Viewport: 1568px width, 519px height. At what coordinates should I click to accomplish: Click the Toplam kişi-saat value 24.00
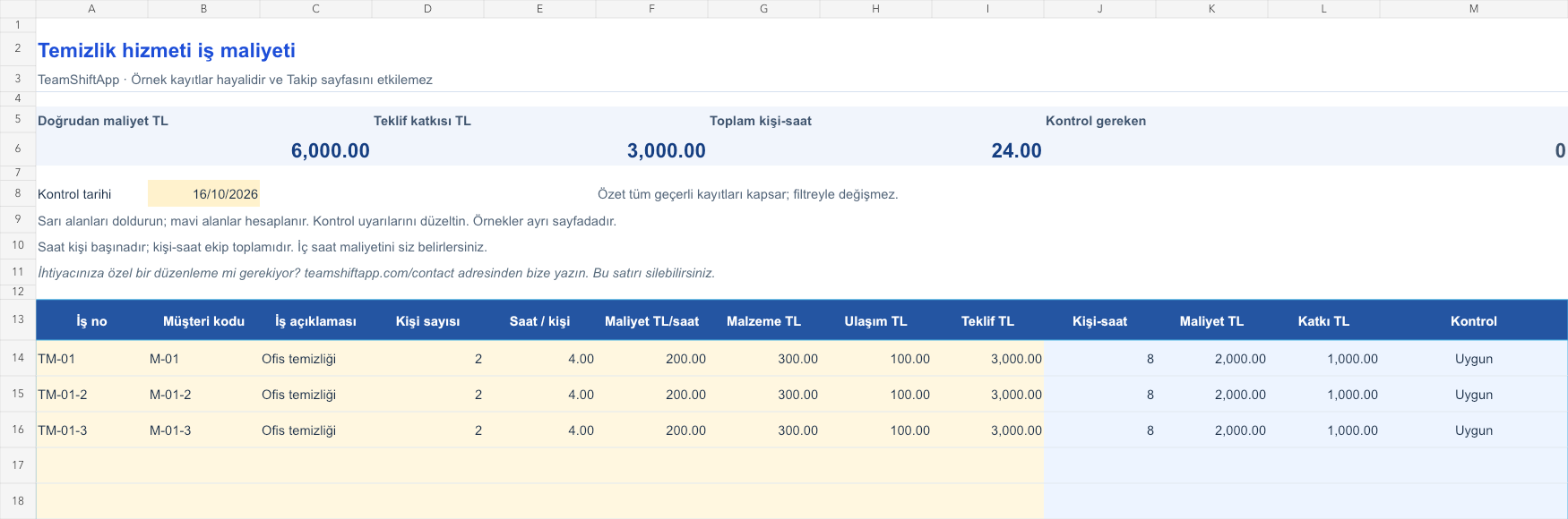[x=1016, y=150]
